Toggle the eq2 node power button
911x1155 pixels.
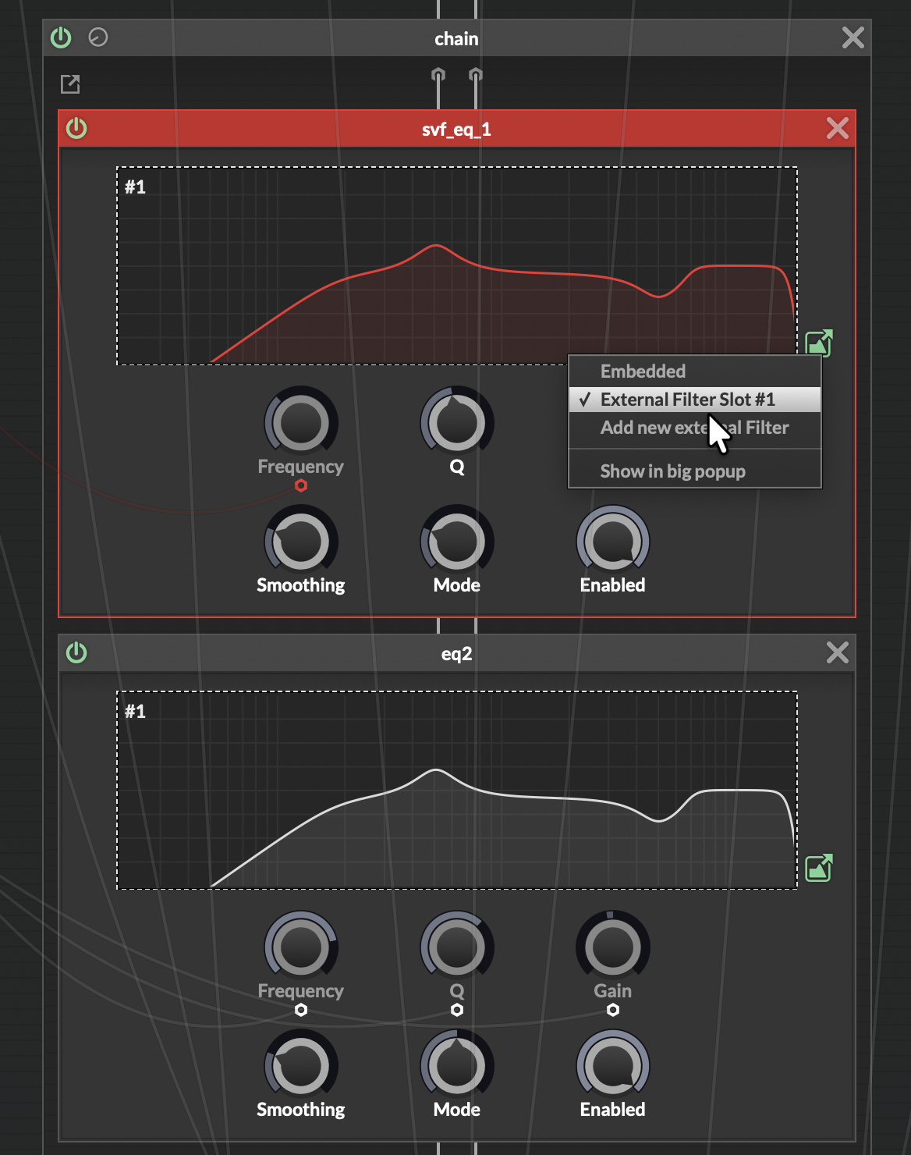pyautogui.click(x=76, y=653)
